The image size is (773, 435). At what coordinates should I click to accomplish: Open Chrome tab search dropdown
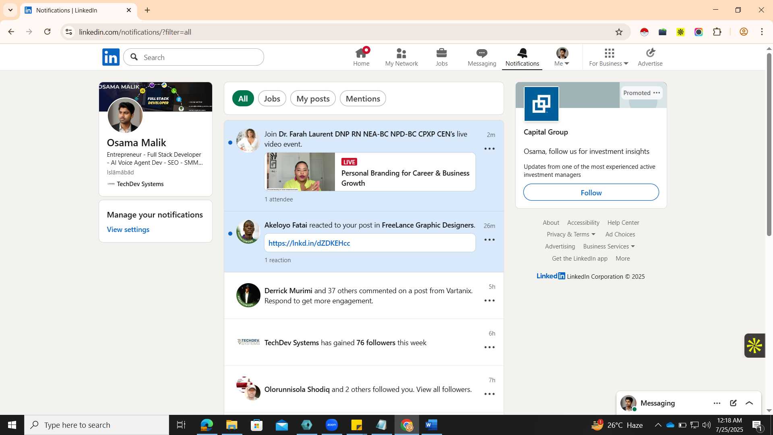pyautogui.click(x=10, y=10)
